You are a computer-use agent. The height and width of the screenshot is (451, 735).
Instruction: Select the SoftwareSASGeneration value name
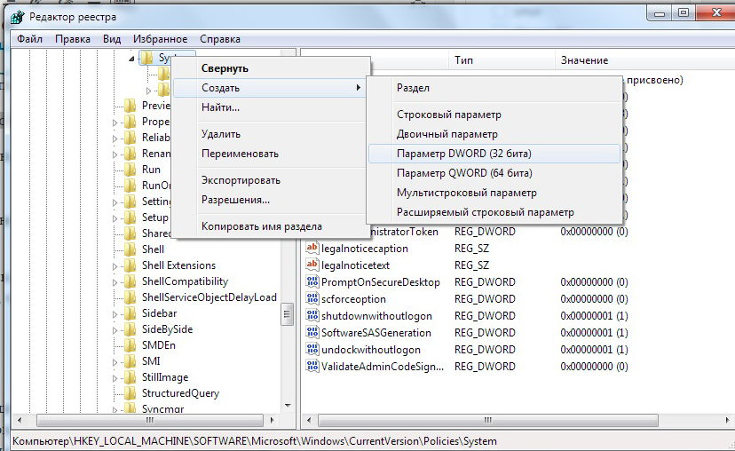pos(376,333)
